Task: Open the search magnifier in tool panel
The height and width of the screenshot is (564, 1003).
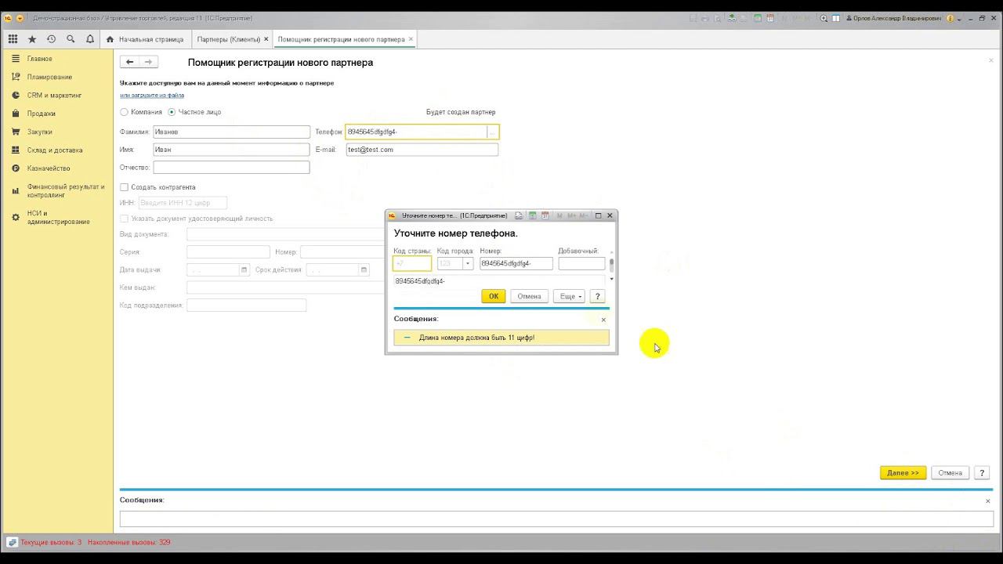Action: [x=71, y=39]
